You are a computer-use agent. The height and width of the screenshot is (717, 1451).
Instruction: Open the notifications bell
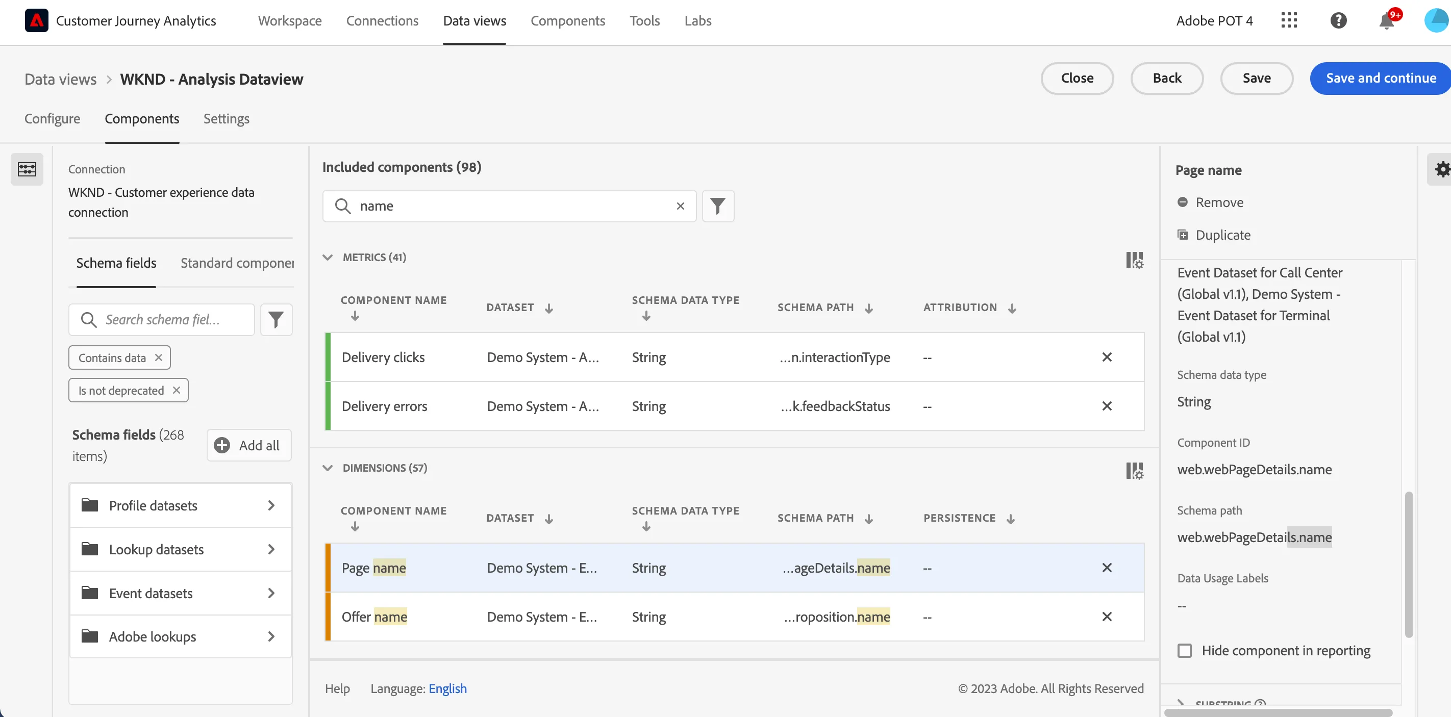[x=1387, y=21]
